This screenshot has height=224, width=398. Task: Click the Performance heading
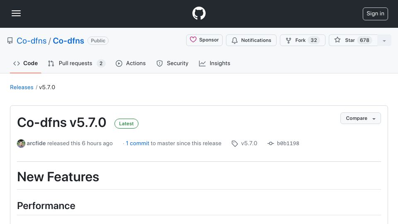[46, 206]
